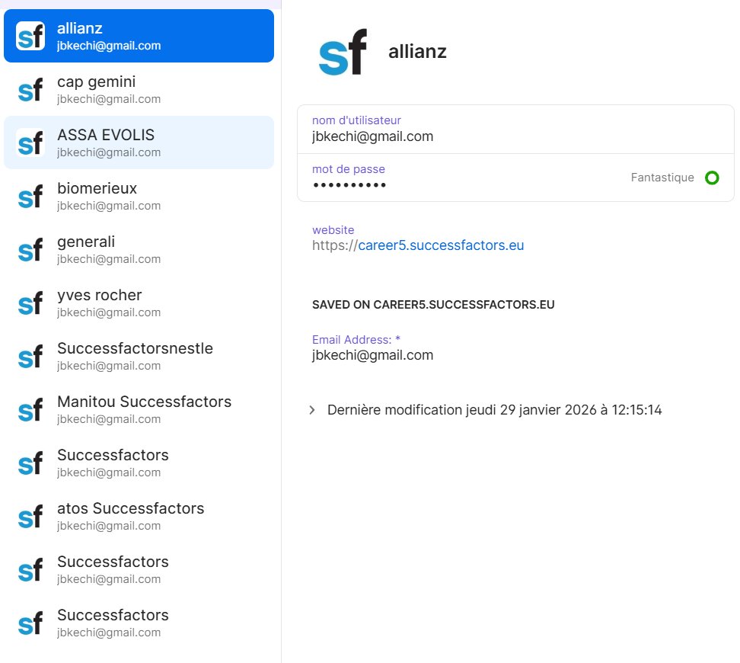
Task: Click email under cap gemini entry
Action: (x=109, y=99)
